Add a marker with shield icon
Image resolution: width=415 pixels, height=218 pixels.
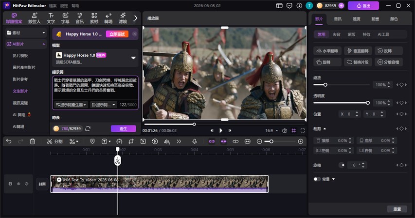pyautogui.click(x=92, y=141)
